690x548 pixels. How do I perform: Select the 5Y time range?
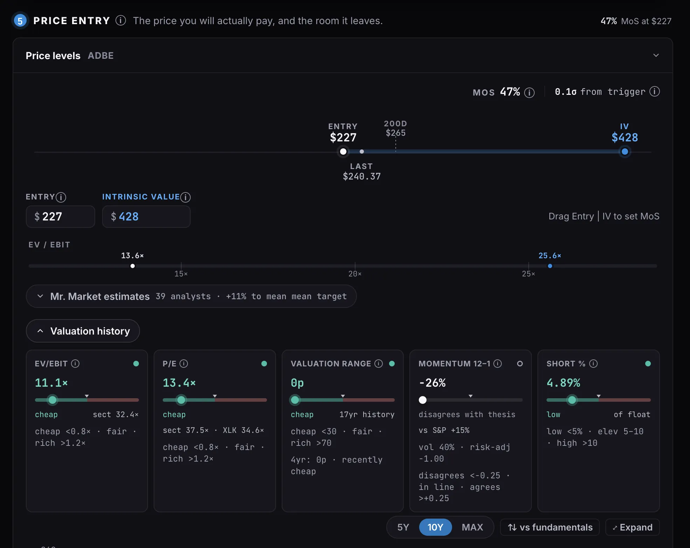[x=403, y=527]
